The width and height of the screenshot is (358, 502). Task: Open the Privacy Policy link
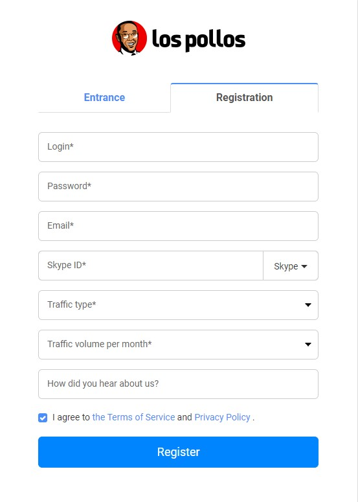click(x=222, y=417)
